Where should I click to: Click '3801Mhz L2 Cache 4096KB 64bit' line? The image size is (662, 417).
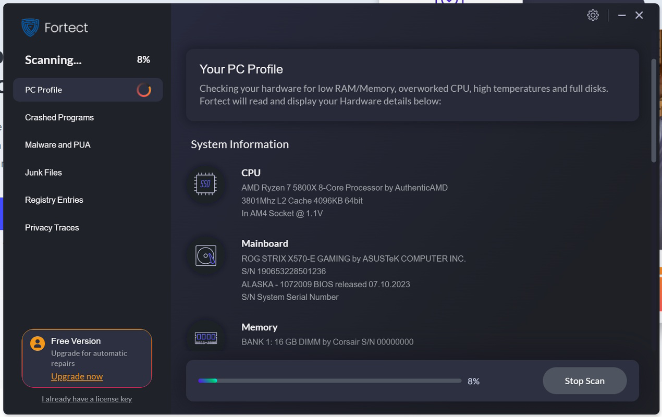coord(302,201)
